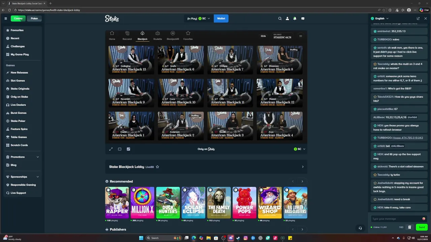Show previous Recommended games
Screen dimensions: 431x242
point(293,182)
